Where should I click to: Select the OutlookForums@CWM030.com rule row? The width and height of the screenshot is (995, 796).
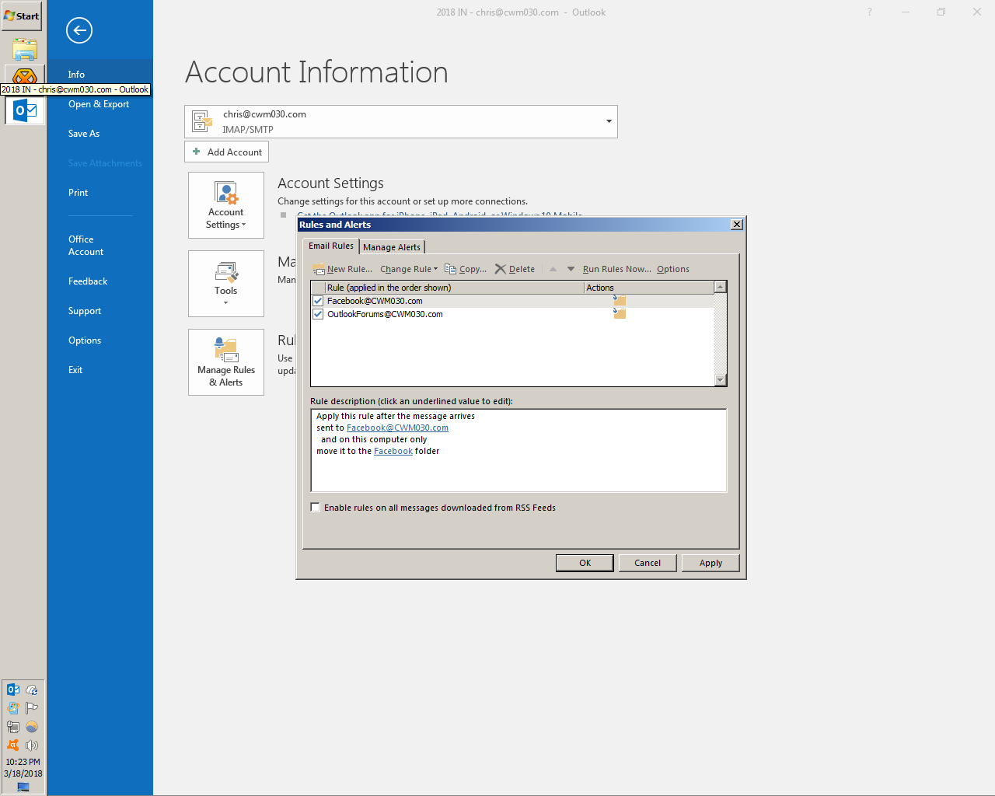(512, 314)
